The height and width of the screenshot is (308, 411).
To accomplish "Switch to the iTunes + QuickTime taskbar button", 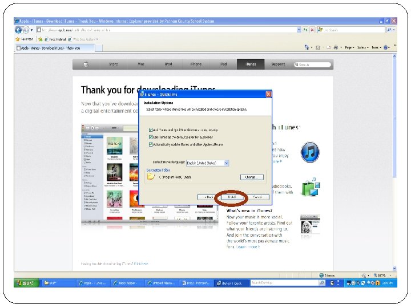I will [x=230, y=283].
